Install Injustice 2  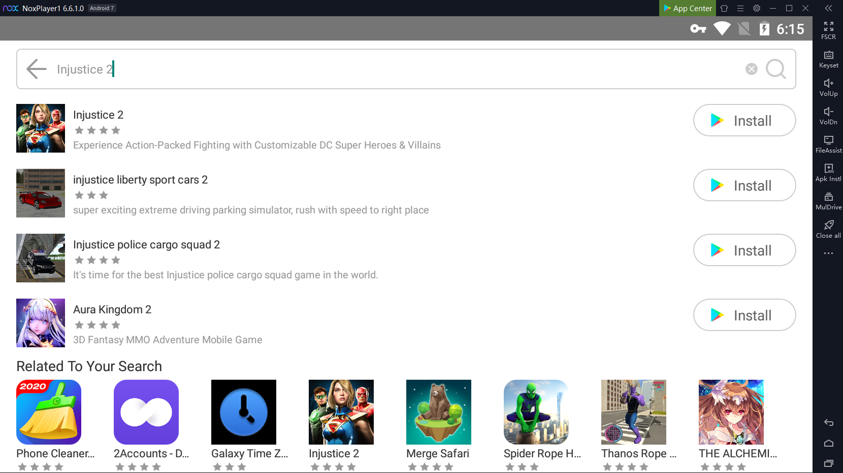pyautogui.click(x=744, y=120)
